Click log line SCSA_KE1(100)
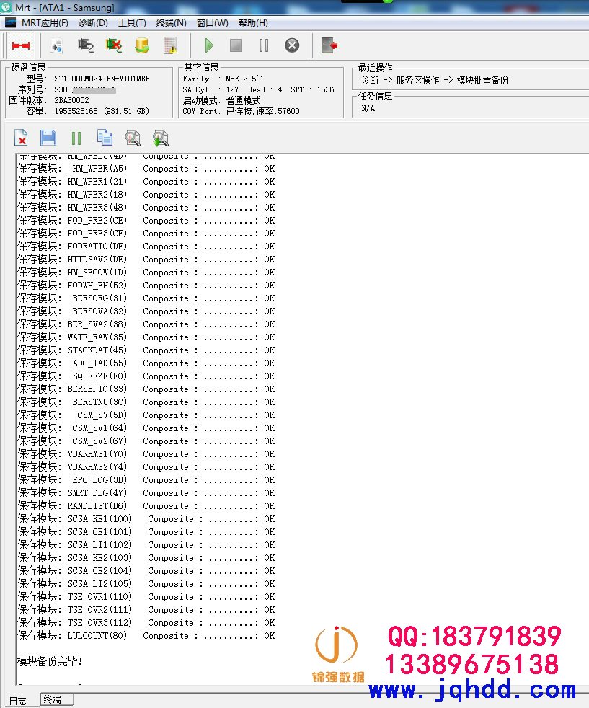This screenshot has height=708, width=589. tap(146, 519)
